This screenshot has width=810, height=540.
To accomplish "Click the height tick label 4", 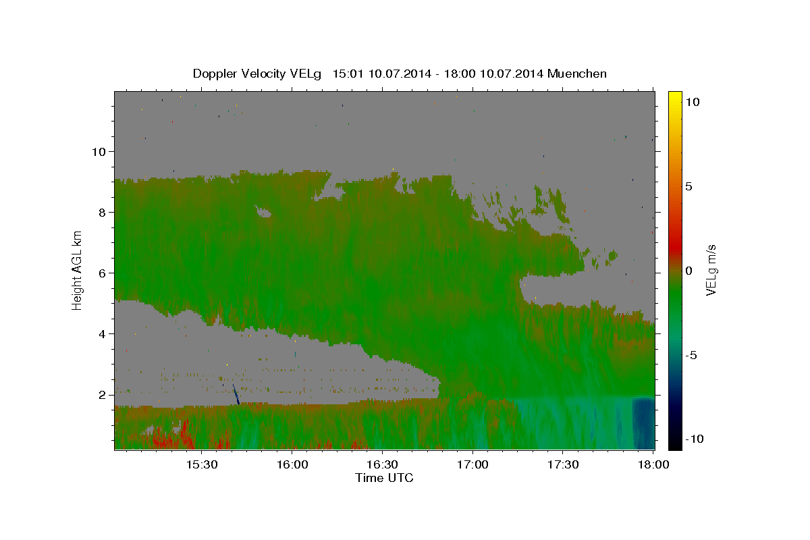I will (x=104, y=334).
